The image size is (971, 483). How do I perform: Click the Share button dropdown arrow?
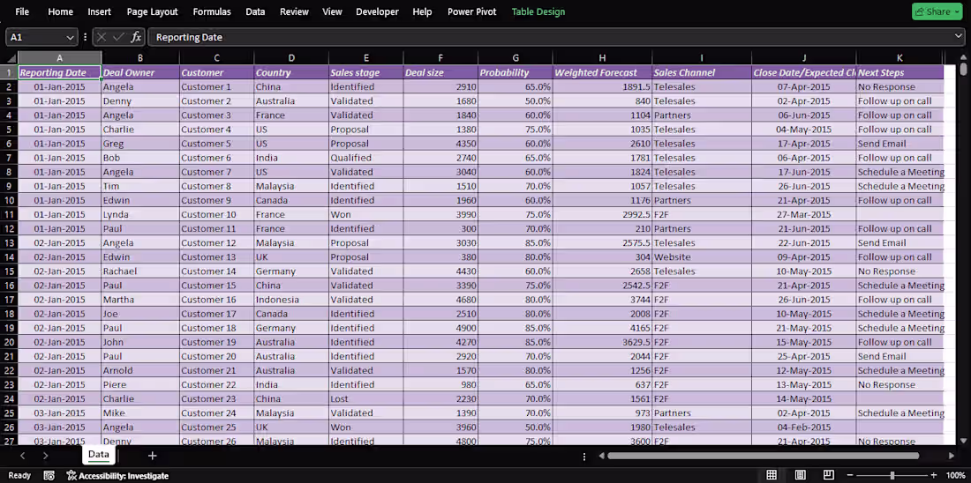pos(958,11)
